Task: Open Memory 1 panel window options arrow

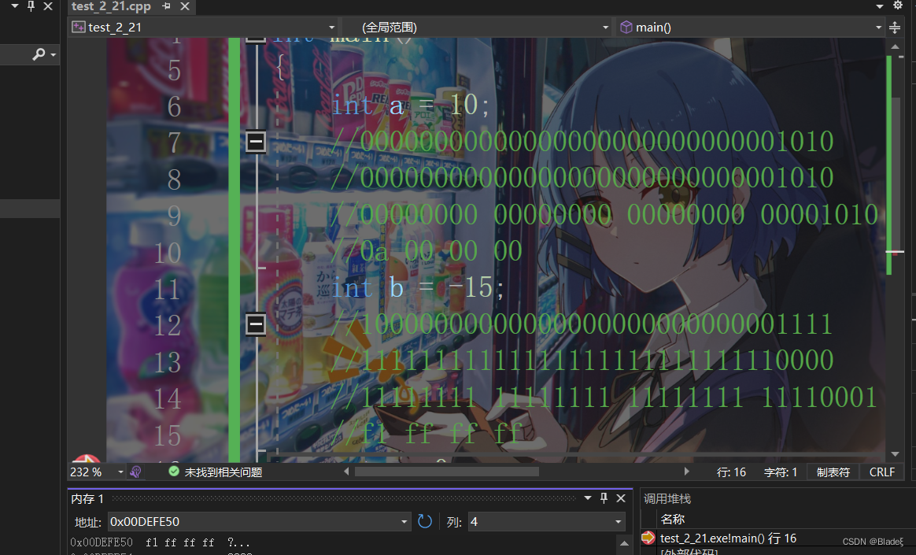Action: [x=588, y=498]
